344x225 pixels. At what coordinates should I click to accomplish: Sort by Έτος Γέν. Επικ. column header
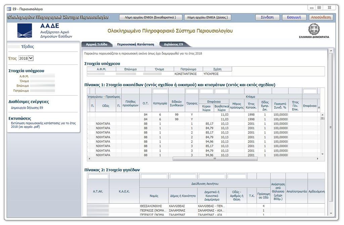295,106
